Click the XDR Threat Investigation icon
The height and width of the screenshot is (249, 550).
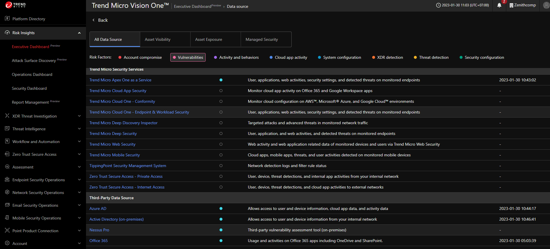click(7, 116)
